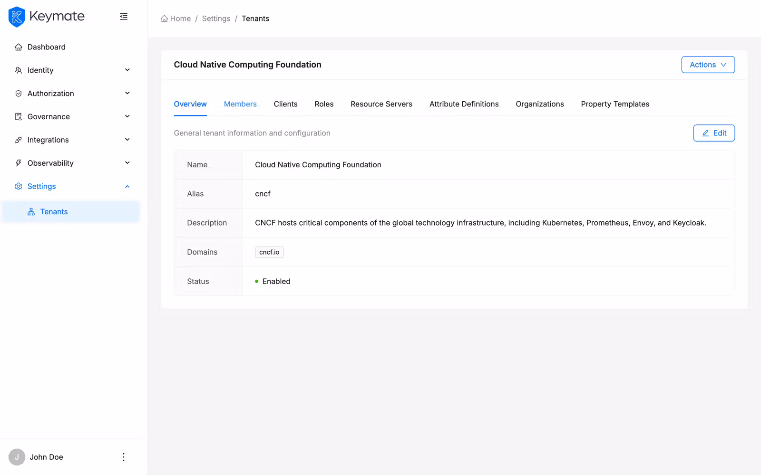Image resolution: width=761 pixels, height=475 pixels.
Task: Click the Keymate logo icon
Action: tap(17, 17)
